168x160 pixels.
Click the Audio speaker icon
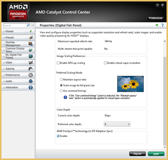tap(31, 81)
